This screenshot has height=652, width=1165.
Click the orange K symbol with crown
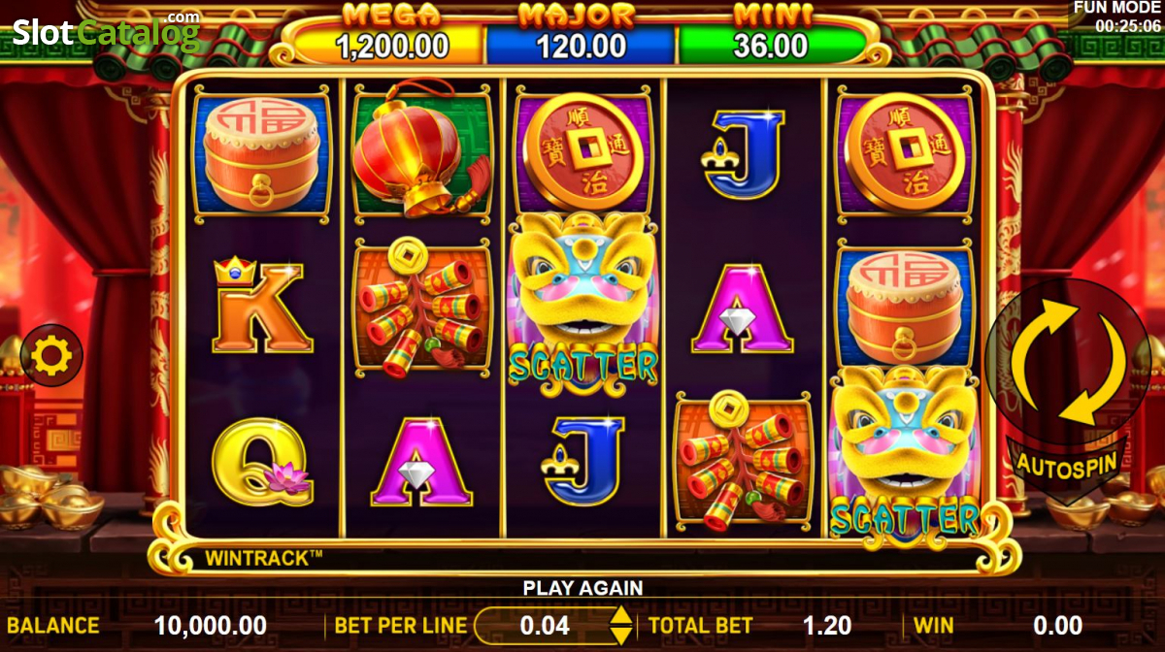coord(260,306)
